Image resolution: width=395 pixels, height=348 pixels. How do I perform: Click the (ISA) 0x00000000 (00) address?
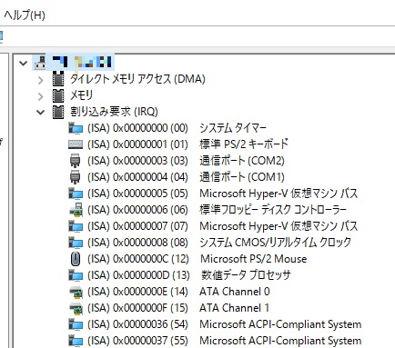[138, 128]
